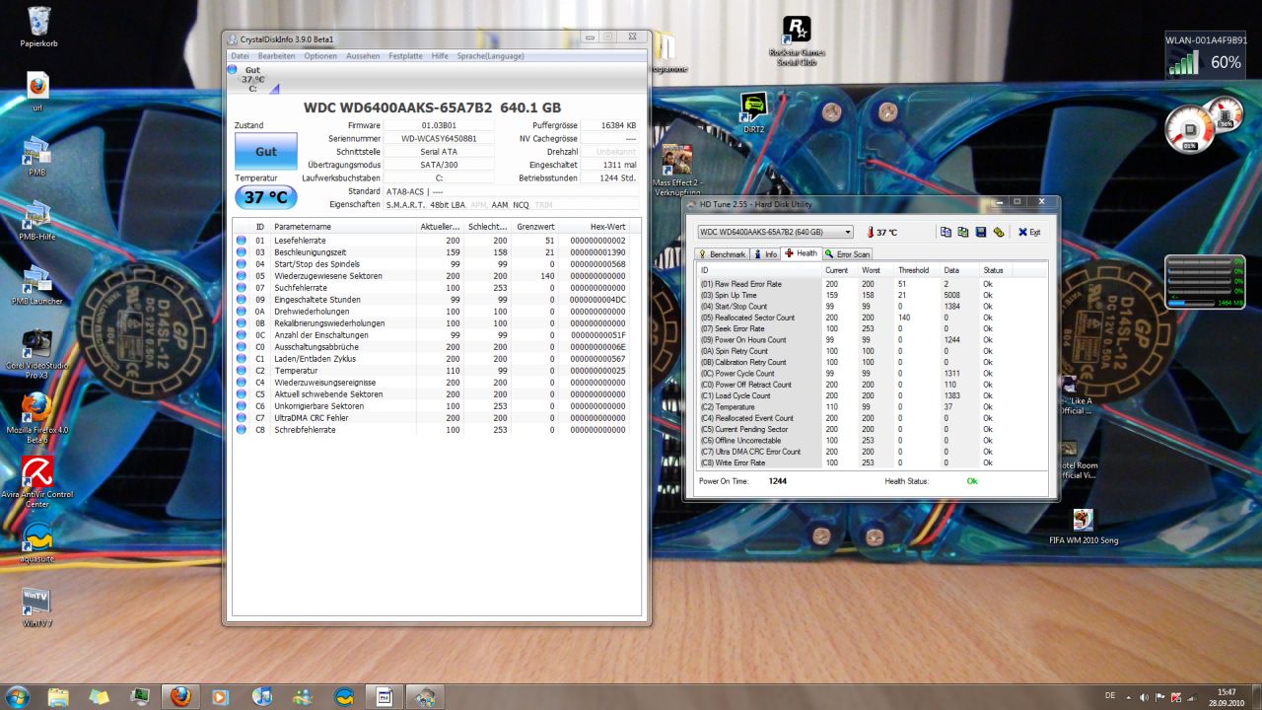The height and width of the screenshot is (710, 1262).
Task: Click first copy-to-clipboard icon in HD Tune
Action: coord(946,232)
